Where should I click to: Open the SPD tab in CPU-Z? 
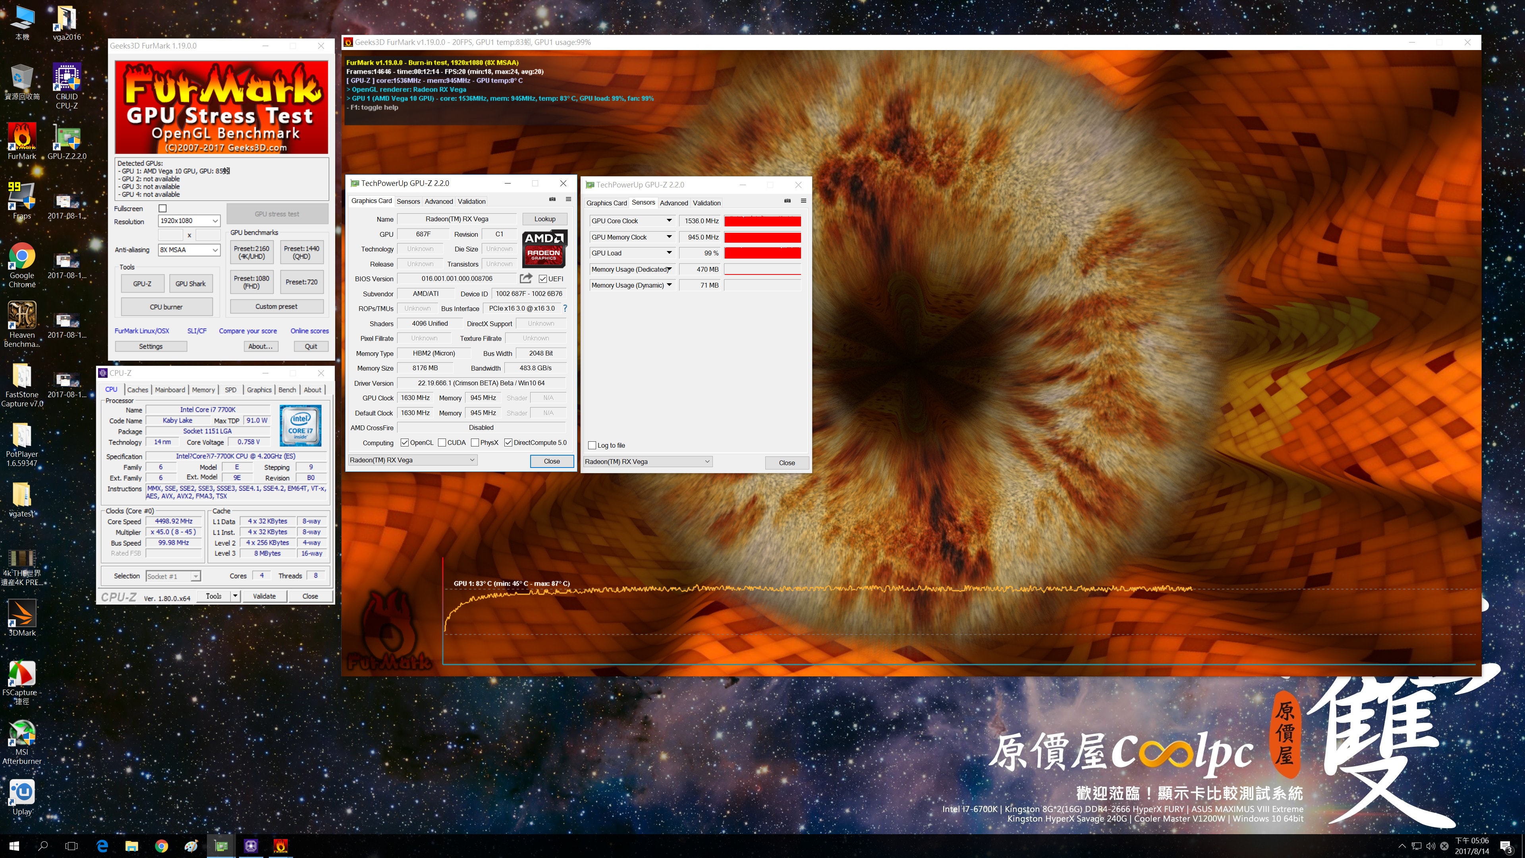tap(230, 390)
